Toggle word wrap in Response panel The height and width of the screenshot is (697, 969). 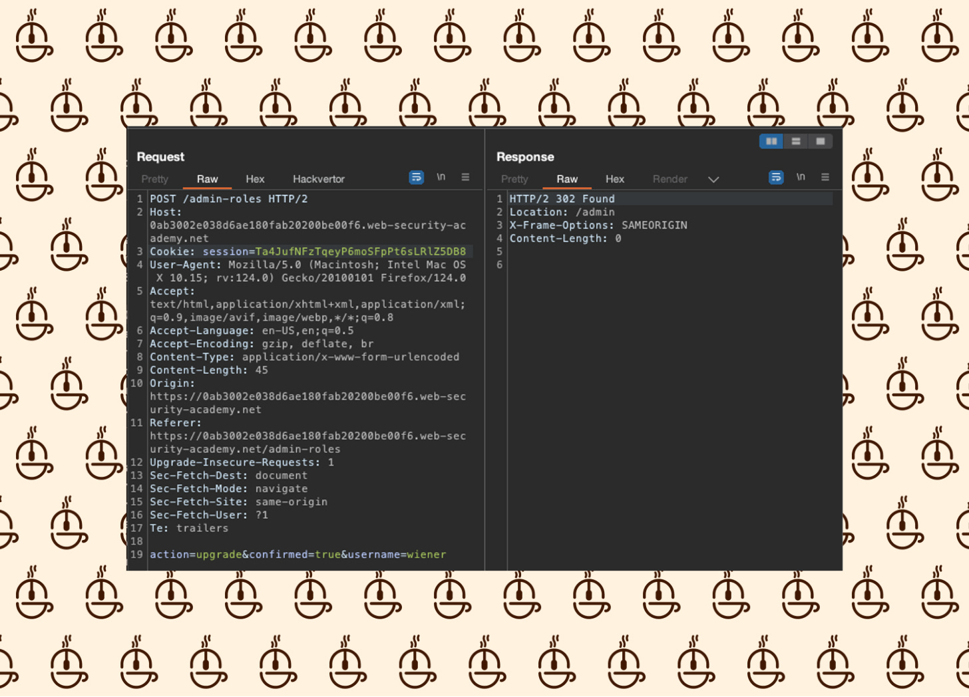pyautogui.click(x=776, y=178)
